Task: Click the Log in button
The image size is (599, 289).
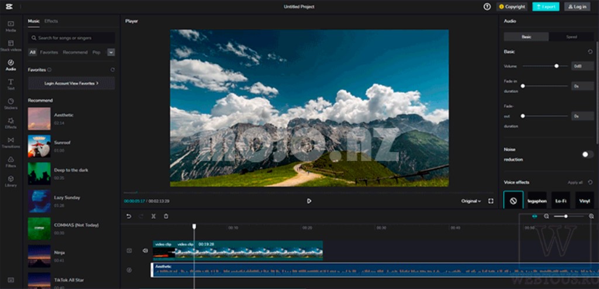Action: tap(577, 7)
